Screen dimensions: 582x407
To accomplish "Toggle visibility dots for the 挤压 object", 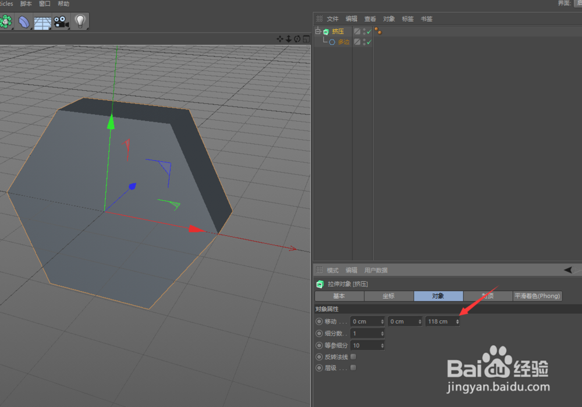I will point(364,31).
